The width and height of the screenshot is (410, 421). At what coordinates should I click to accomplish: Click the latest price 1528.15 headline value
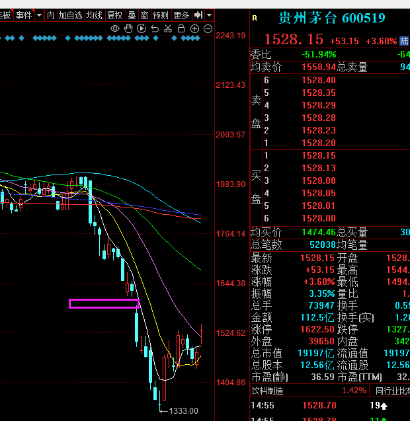tap(294, 40)
